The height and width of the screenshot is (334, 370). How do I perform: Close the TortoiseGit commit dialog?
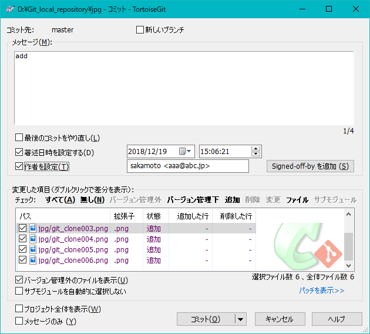coord(356,9)
